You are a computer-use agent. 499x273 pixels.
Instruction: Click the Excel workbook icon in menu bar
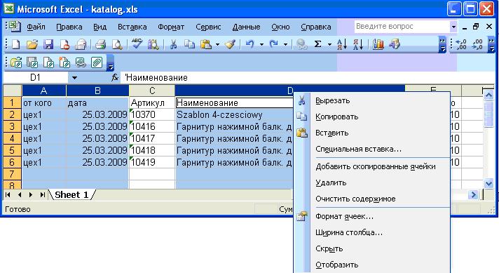pos(15,27)
